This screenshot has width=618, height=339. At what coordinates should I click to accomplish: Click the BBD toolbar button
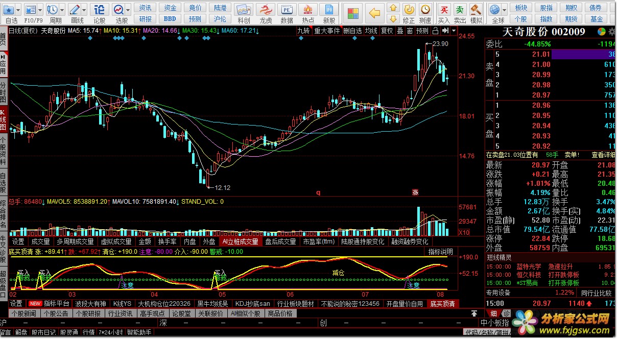[170, 19]
